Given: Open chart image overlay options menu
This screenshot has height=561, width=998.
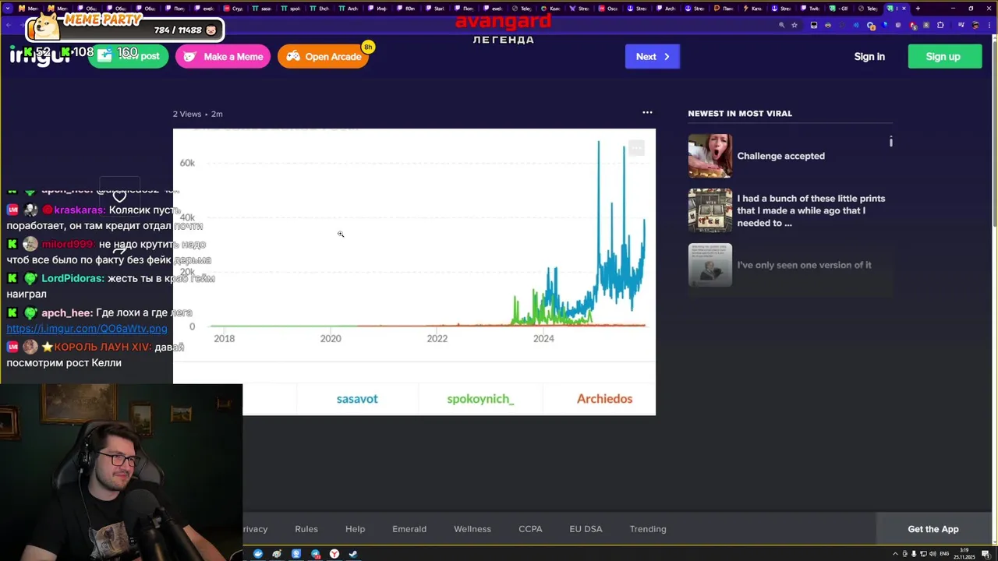Looking at the screenshot, I should point(636,148).
